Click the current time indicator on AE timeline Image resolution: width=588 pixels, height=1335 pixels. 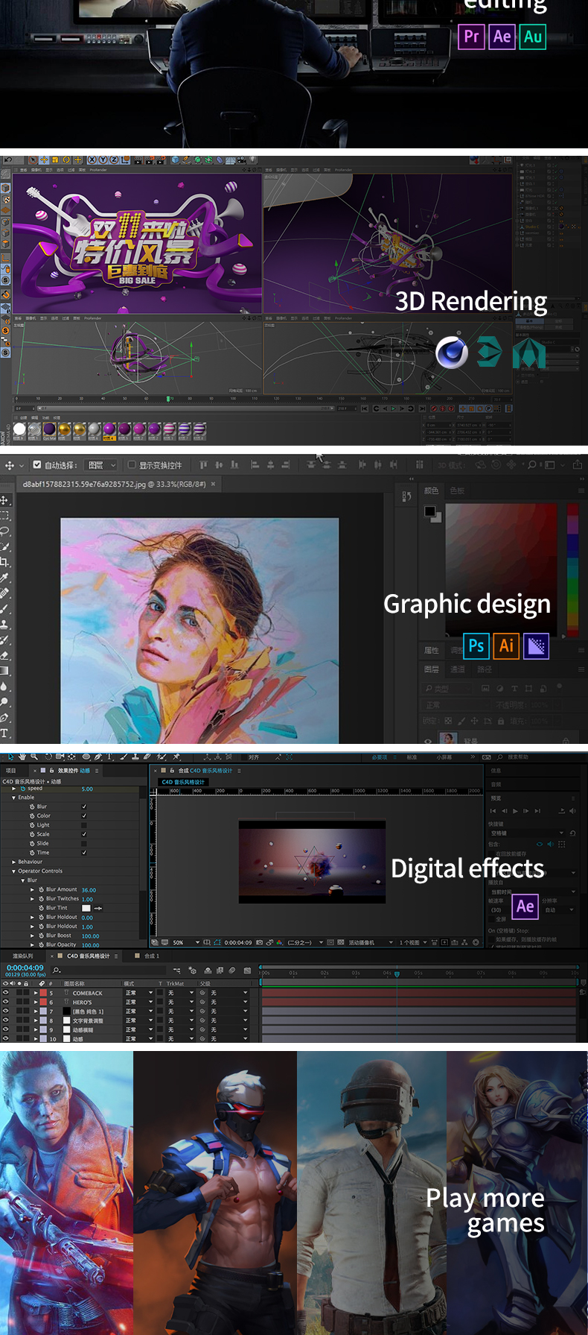(x=397, y=974)
